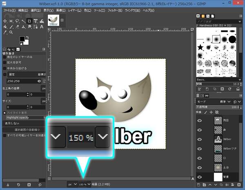Screen dimensions: 245x190
Task: Choose the star-shaped brush
Action: click(x=201, y=48)
